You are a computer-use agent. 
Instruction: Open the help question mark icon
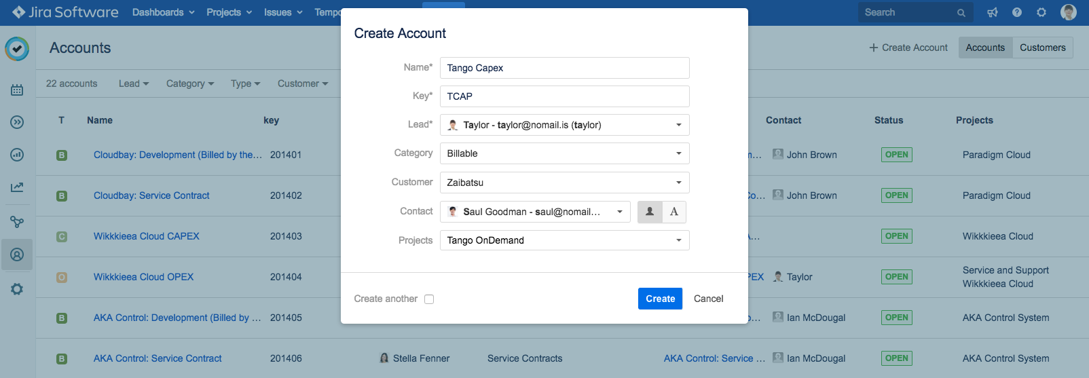tap(1016, 12)
